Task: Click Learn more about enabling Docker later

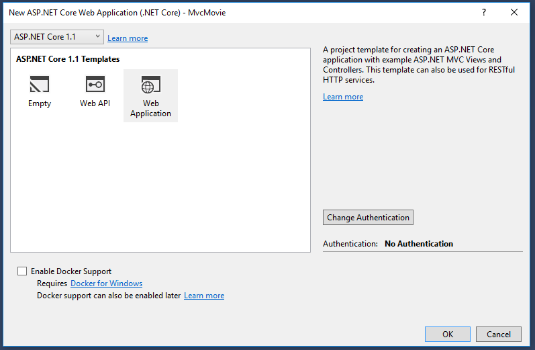Action: coord(204,296)
